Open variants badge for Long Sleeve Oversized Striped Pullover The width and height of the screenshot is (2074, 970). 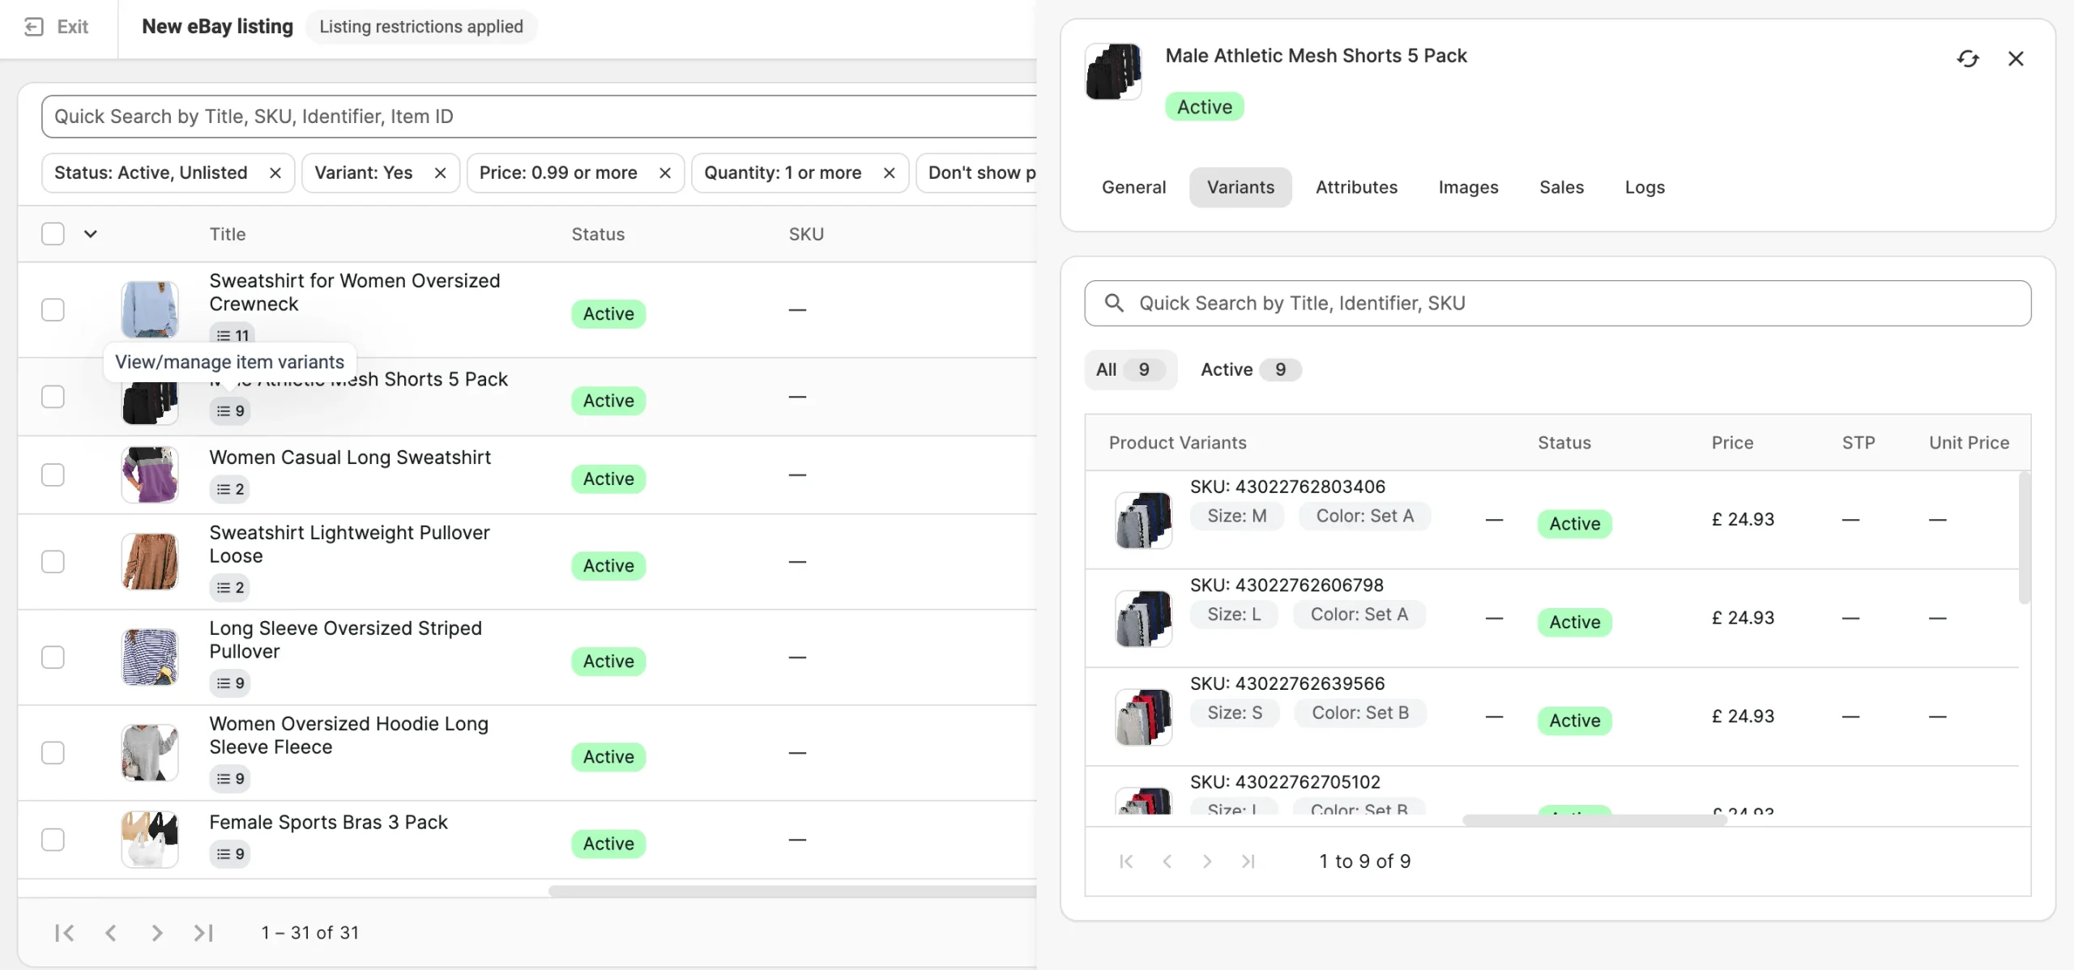coord(230,683)
